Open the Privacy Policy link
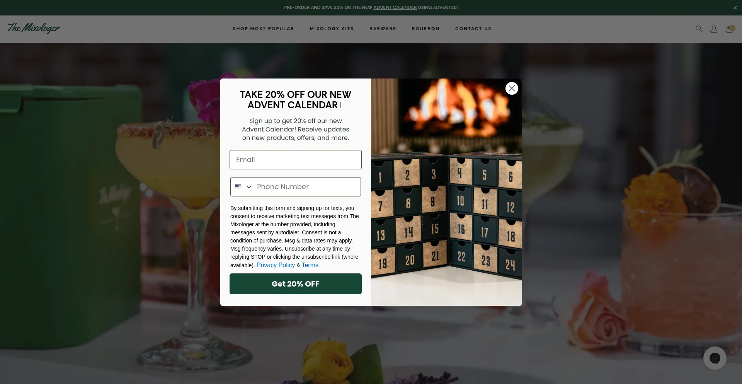This screenshot has height=384, width=742. (276, 265)
